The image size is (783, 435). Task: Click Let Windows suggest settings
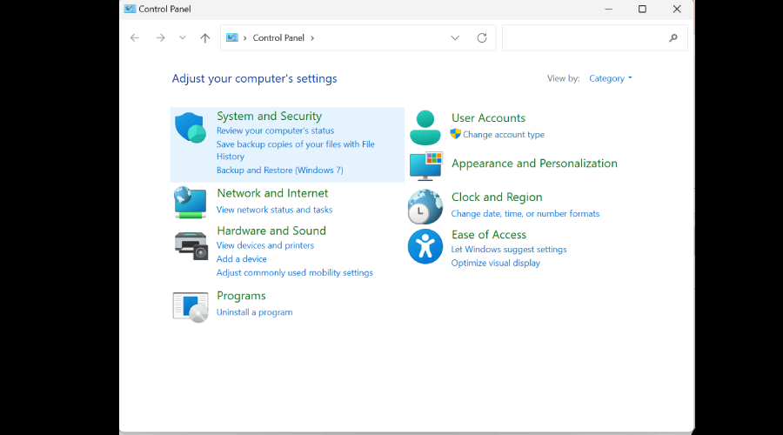[x=509, y=249]
